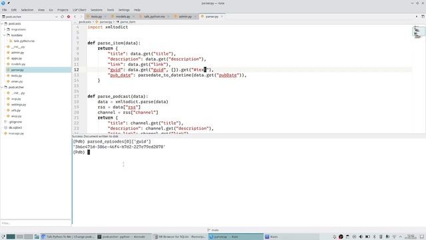Open tests.py in project tree
Screen dimensions: 426x240
coord(16,75)
